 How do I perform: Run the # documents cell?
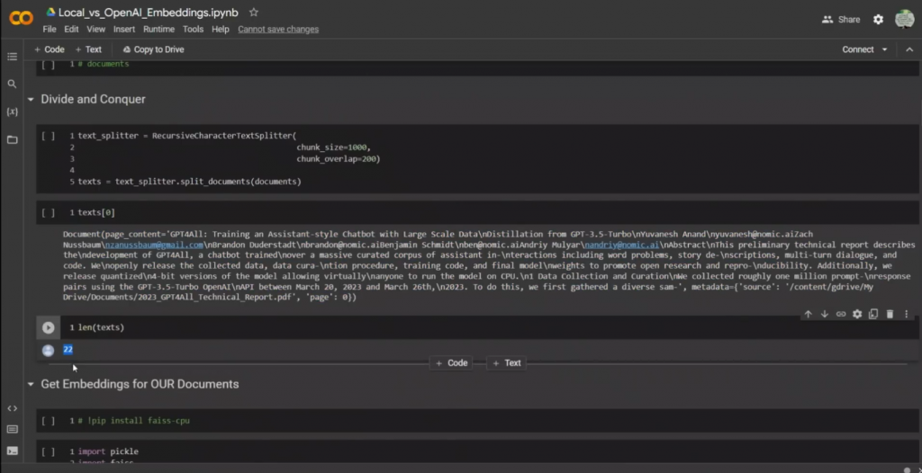(49, 64)
